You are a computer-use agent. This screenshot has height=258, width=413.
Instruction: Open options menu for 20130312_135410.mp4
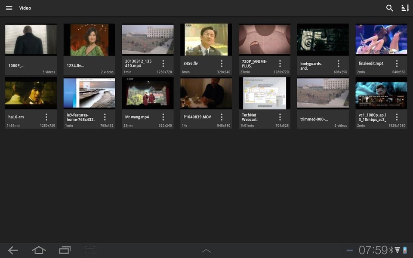click(x=163, y=64)
